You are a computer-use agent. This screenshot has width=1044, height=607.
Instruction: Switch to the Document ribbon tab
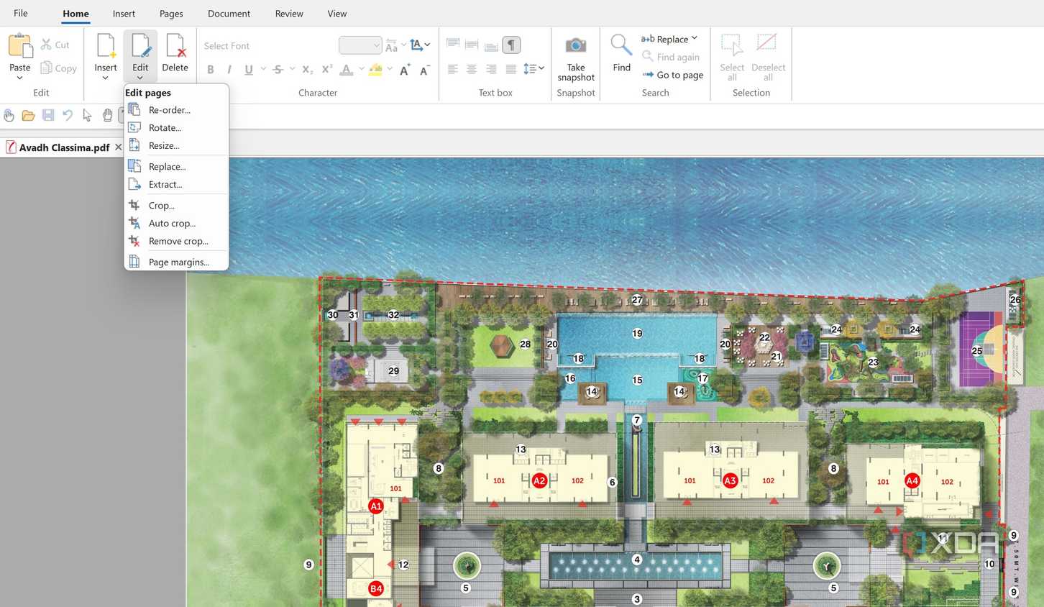pos(229,13)
